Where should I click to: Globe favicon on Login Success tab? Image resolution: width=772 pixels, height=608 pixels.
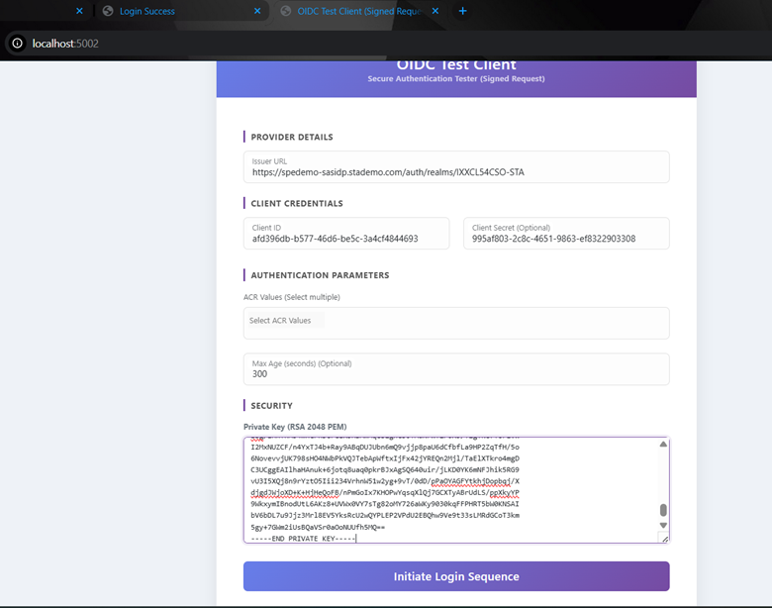coord(108,11)
